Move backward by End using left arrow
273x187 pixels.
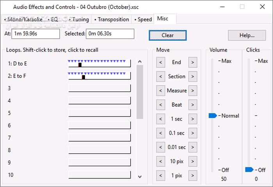pyautogui.click(x=160, y=62)
